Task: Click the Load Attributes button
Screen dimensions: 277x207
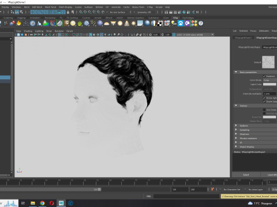Action: (269, 175)
